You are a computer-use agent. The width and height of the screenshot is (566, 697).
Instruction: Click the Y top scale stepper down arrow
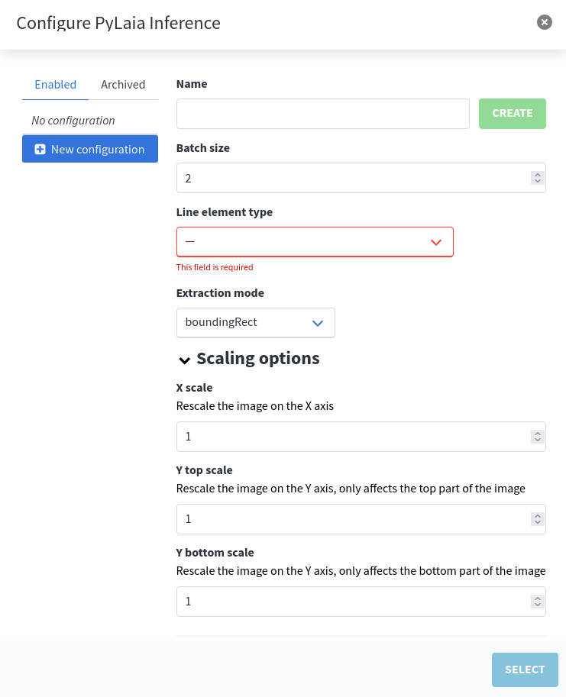(x=536, y=523)
